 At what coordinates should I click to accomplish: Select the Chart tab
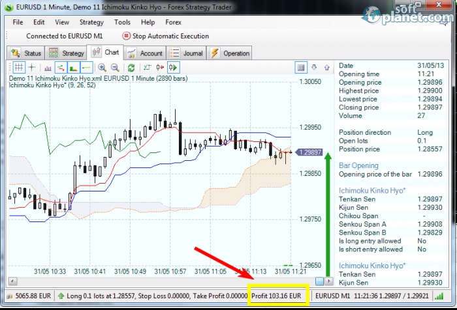click(x=106, y=52)
